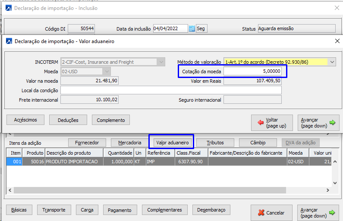Image resolution: width=343 pixels, height=221 pixels.
Task: Click the Frete internacional field
Action: point(89,100)
